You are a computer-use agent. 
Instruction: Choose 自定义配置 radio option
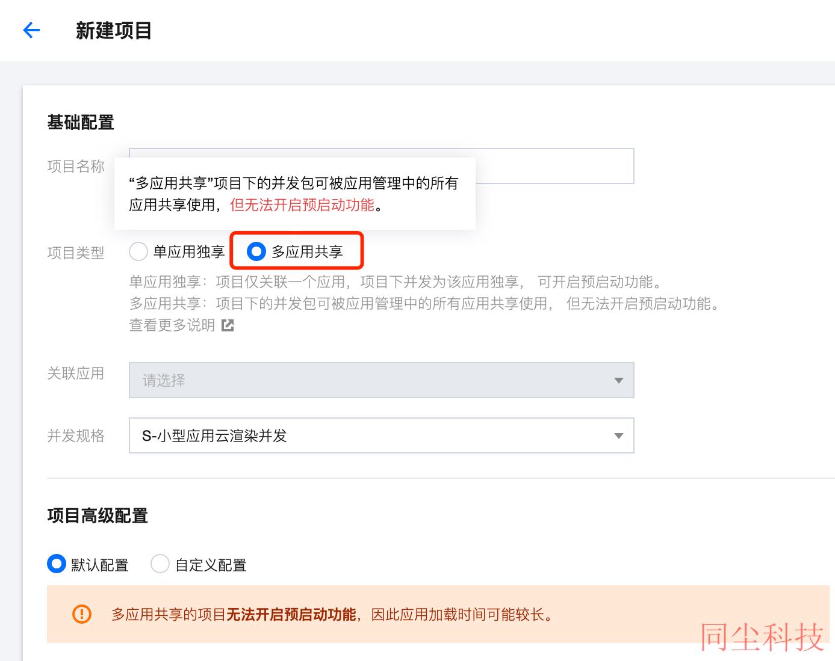pos(160,564)
